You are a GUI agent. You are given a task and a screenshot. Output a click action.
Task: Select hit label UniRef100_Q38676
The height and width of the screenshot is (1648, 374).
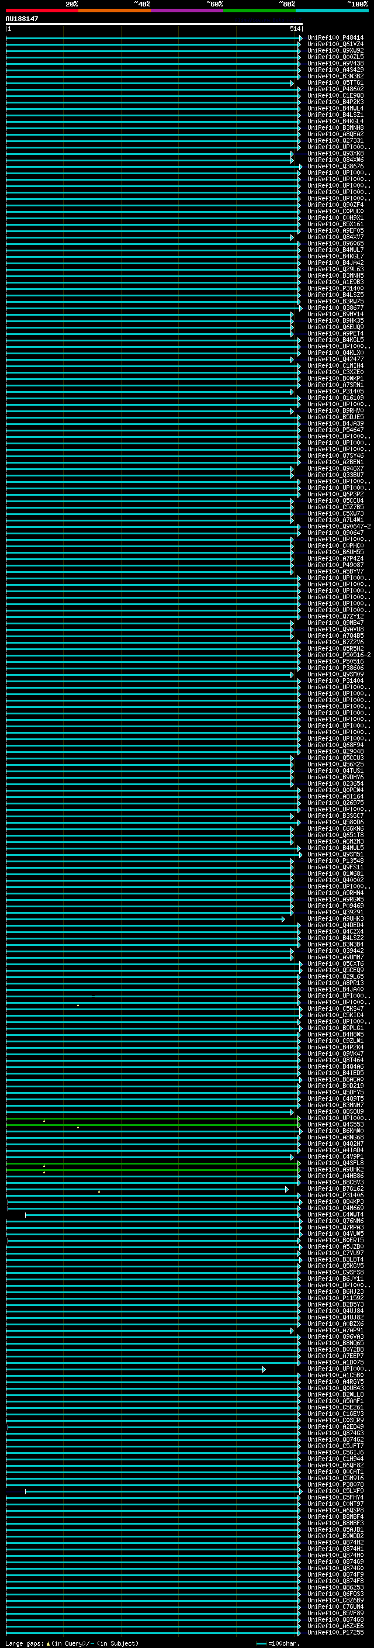click(335, 167)
